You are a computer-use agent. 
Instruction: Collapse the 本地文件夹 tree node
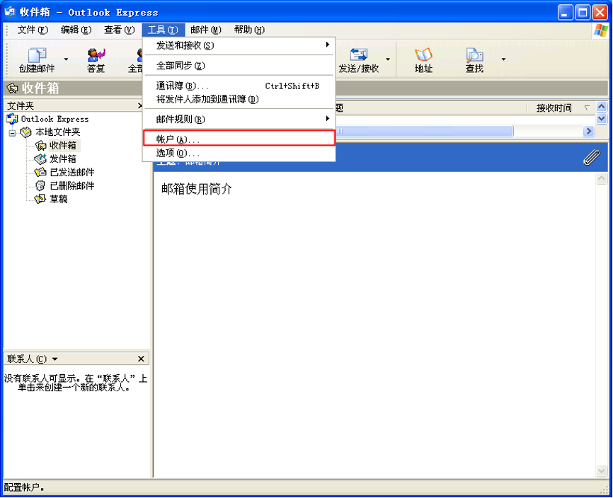point(12,133)
